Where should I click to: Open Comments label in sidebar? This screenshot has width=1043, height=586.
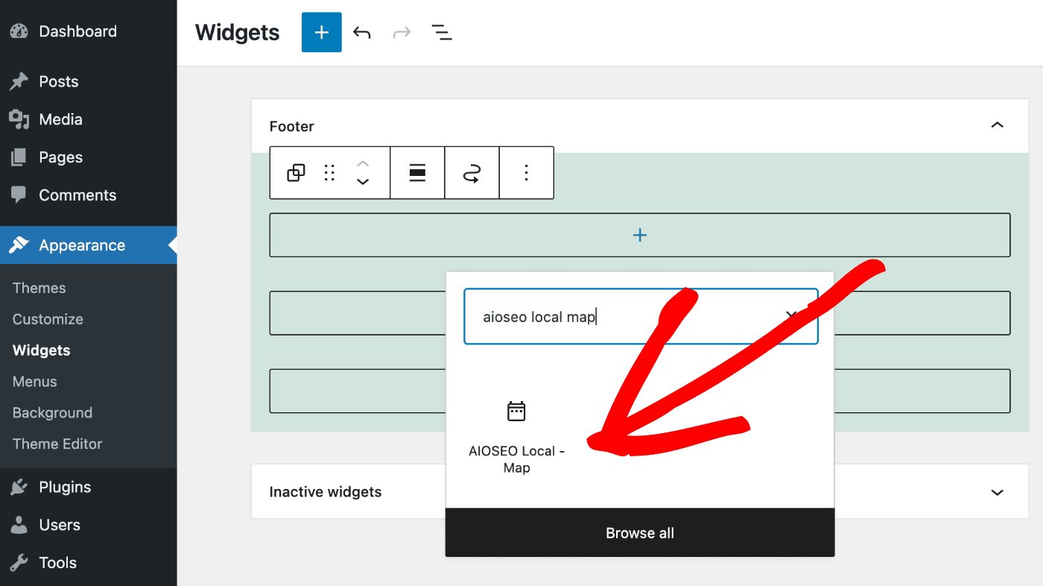click(78, 195)
